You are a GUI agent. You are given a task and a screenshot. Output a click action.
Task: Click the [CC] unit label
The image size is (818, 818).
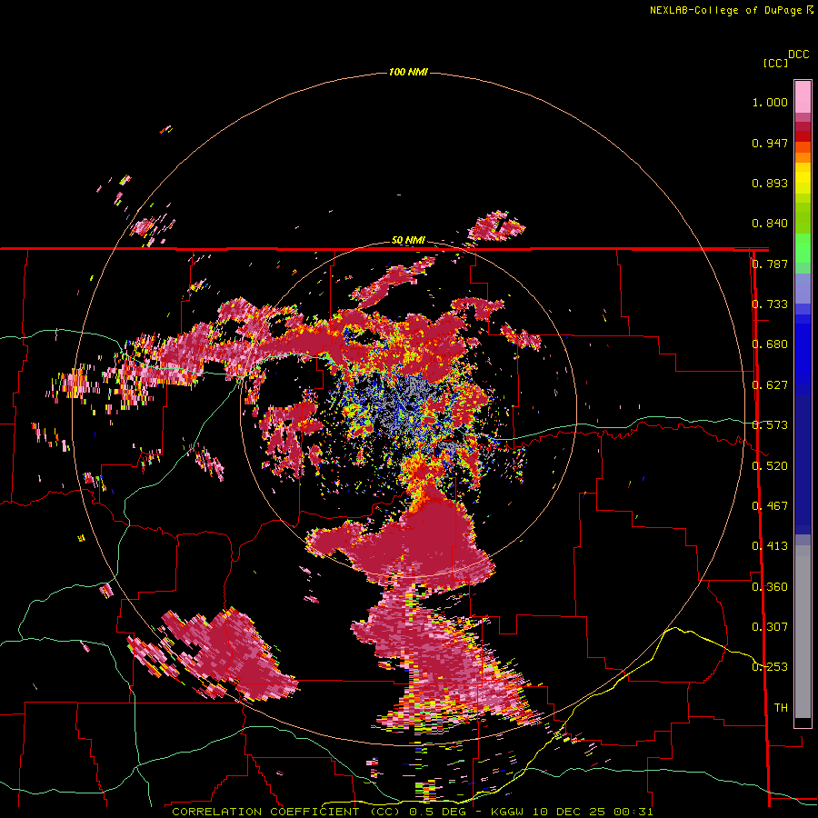(775, 63)
